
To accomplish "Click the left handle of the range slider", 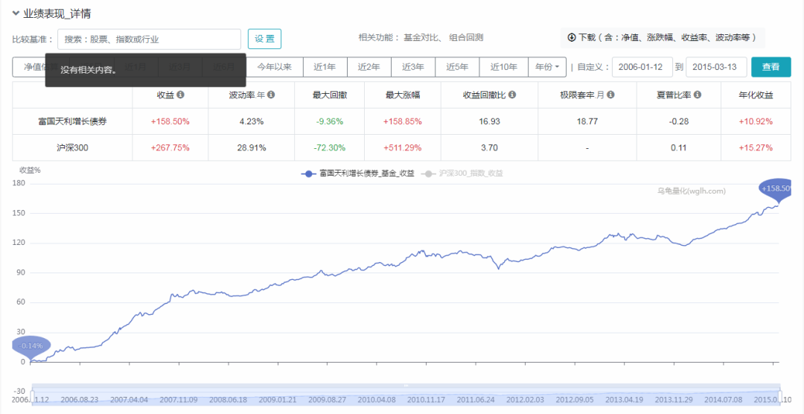I will pos(32,398).
